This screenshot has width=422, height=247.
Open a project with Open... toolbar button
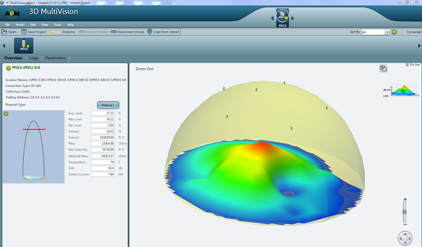[10, 32]
